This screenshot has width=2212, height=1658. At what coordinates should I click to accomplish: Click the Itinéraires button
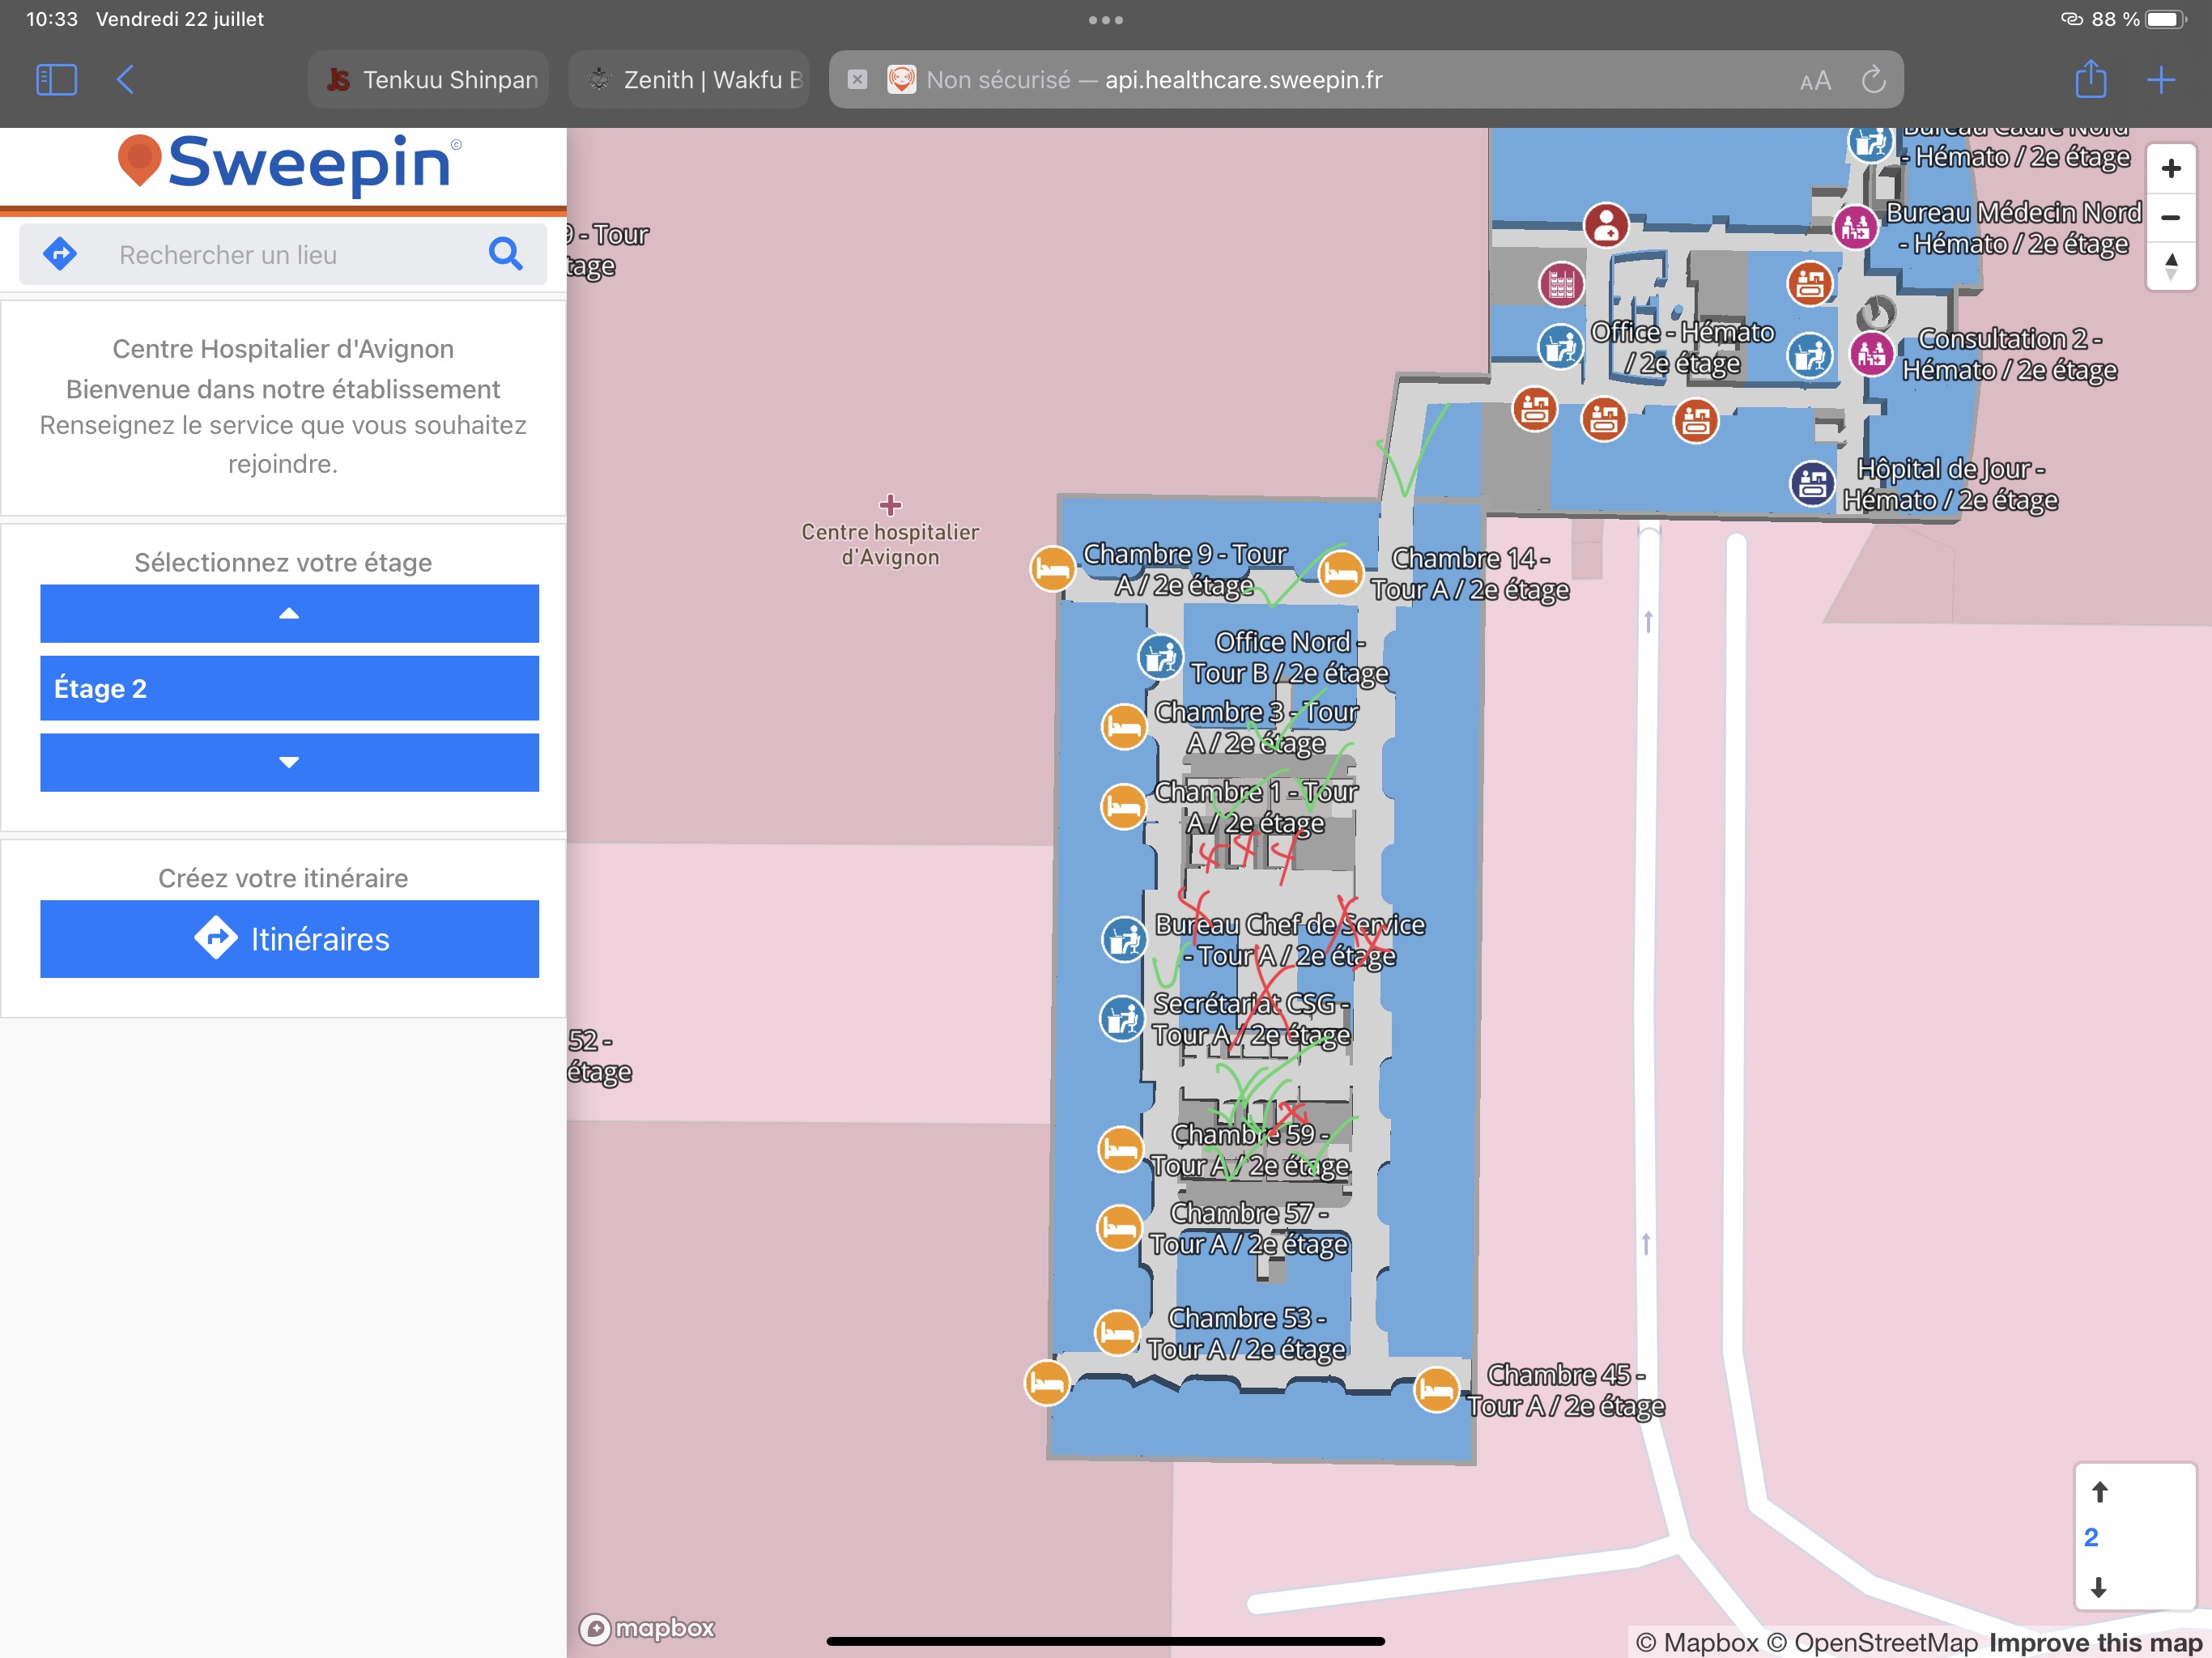coord(289,939)
